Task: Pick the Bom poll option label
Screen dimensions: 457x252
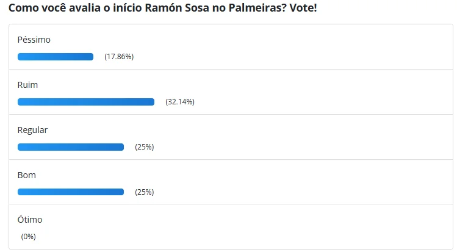Action: pyautogui.click(x=27, y=175)
